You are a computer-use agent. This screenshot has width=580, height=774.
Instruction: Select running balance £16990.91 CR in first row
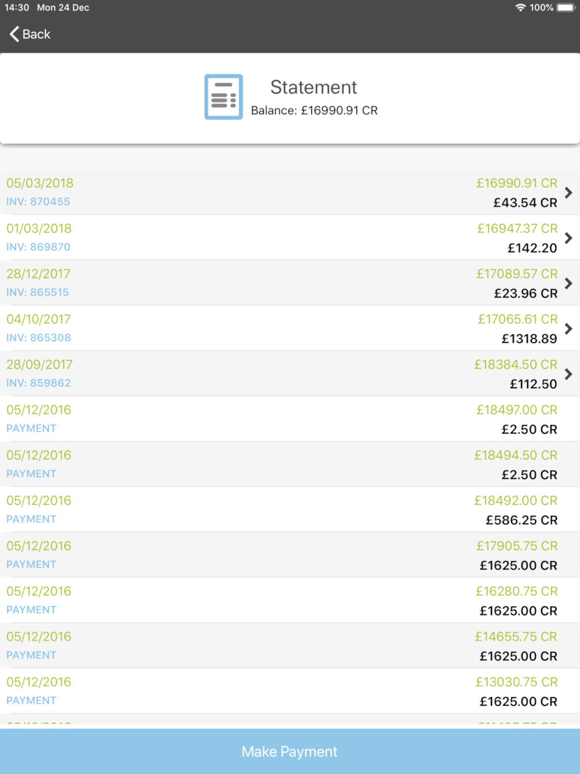coord(517,183)
